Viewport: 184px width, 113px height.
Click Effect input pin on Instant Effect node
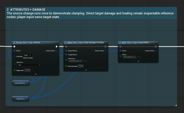point(120,56)
